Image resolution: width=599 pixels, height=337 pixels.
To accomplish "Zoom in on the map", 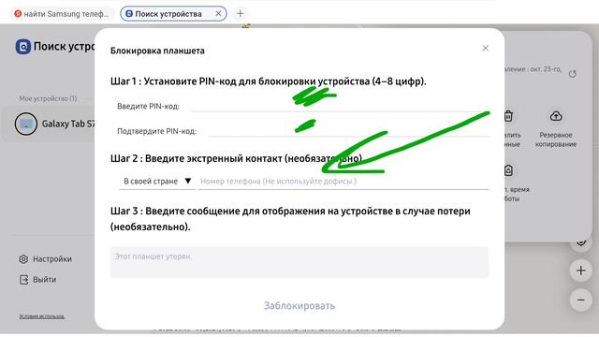I will point(580,271).
